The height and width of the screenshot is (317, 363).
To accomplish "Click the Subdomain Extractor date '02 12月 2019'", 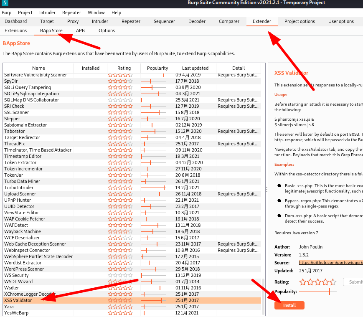I will [x=188, y=125].
